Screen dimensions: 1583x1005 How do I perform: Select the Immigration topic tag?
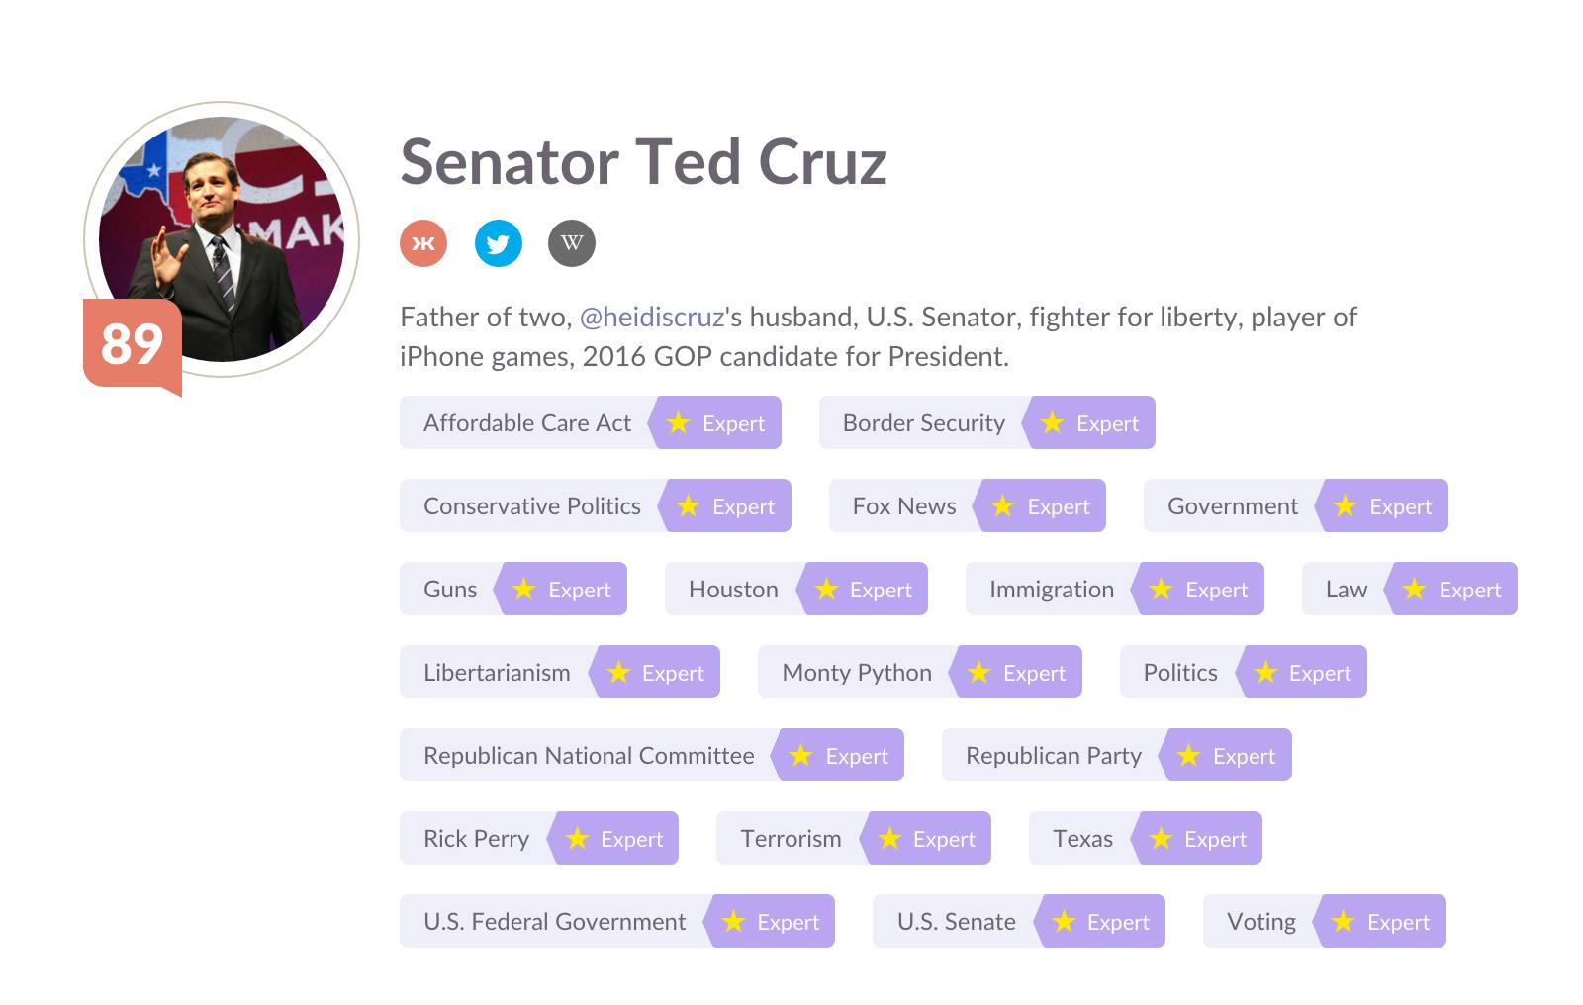click(x=1051, y=590)
